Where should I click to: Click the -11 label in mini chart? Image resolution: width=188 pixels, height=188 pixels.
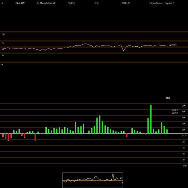[121, 183]
